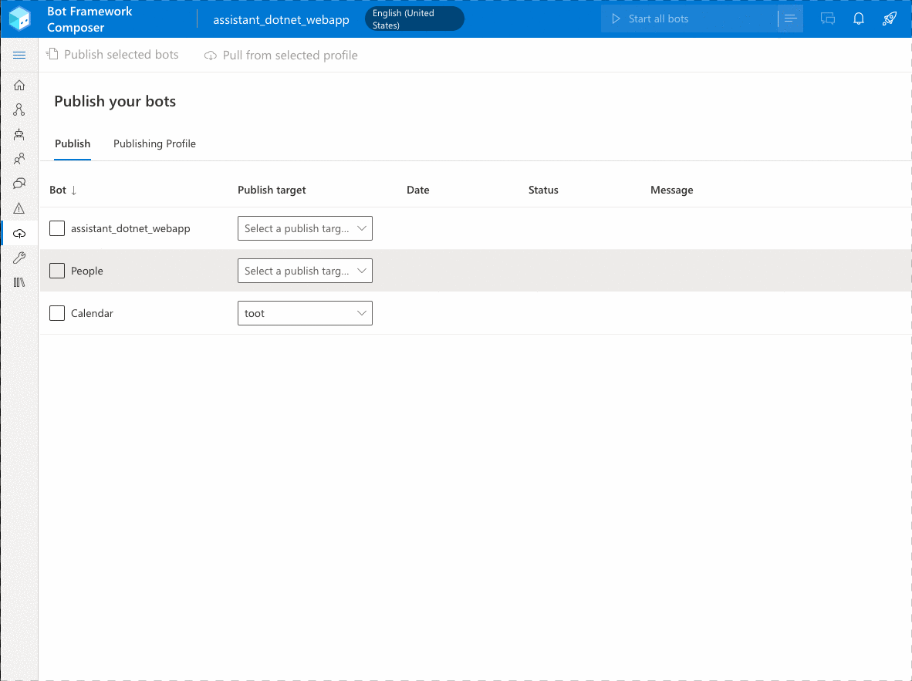This screenshot has height=681, width=912.
Task: Select the People row label
Action: click(x=86, y=271)
